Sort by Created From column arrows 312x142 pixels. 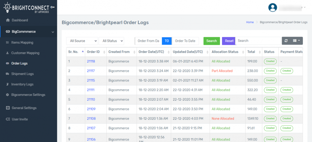tap(134, 52)
